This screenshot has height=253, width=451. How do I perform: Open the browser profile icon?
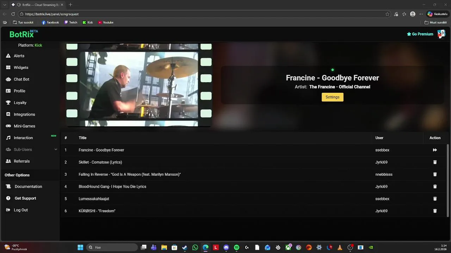[x=413, y=14]
